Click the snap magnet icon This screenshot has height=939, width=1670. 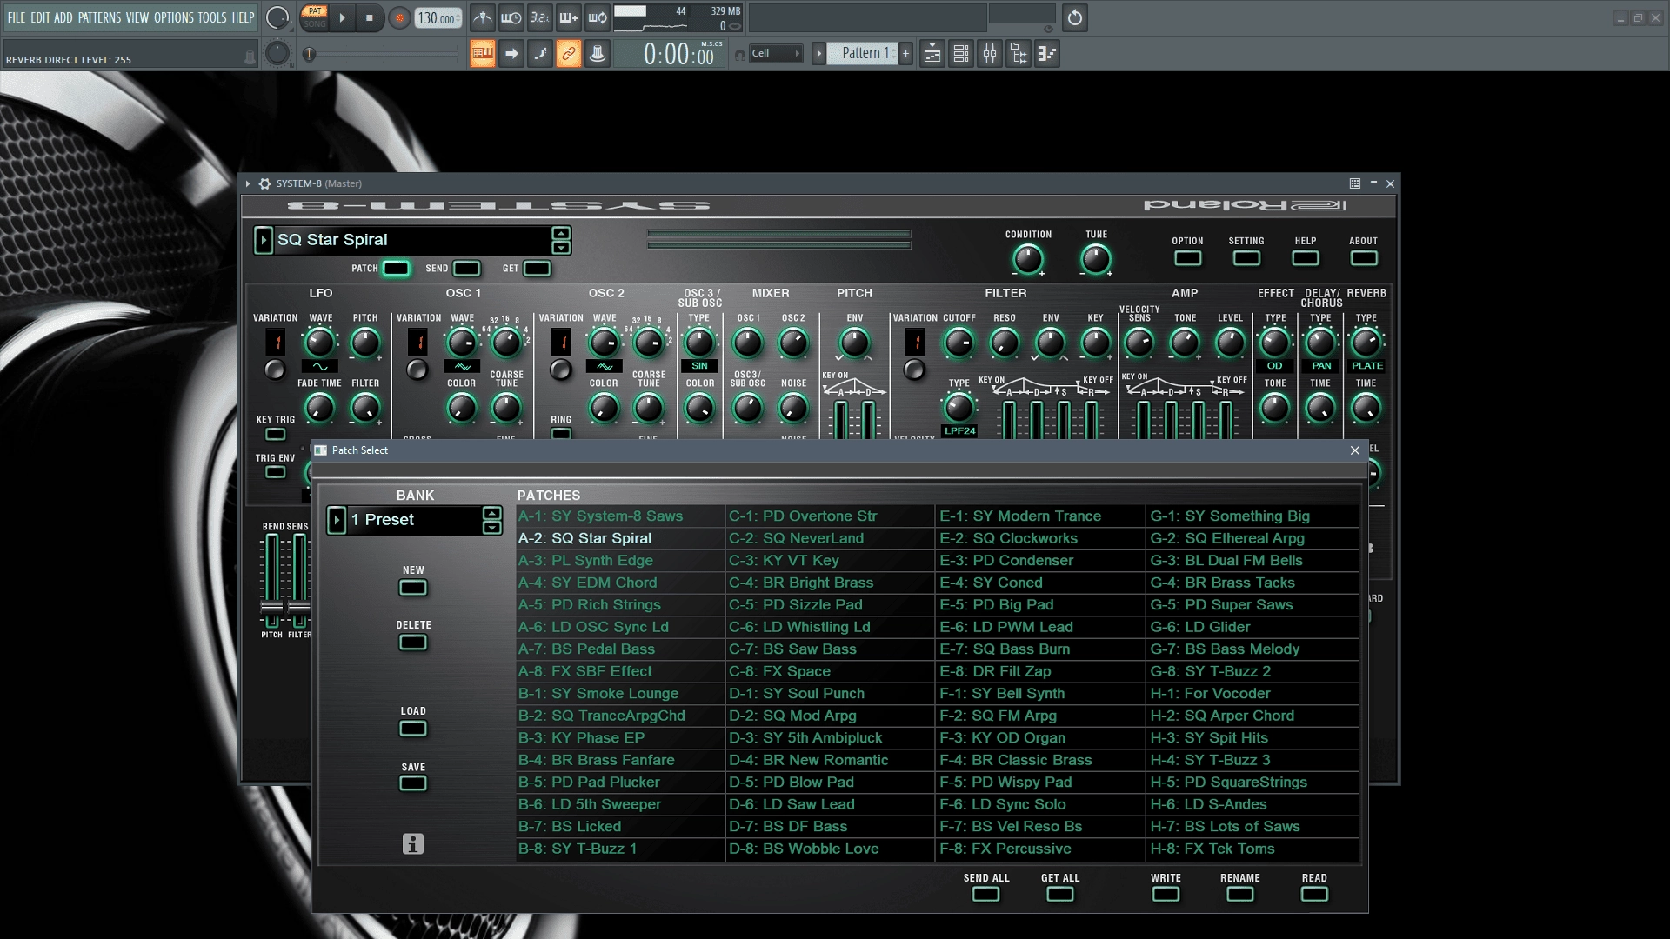(740, 55)
